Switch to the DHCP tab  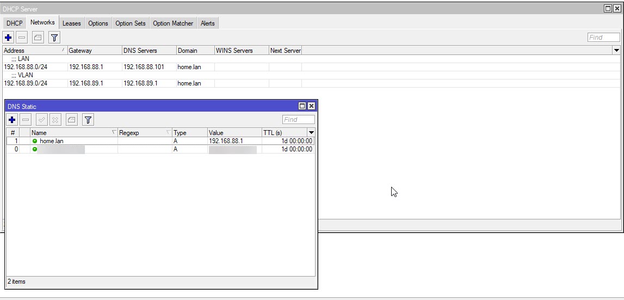tap(15, 23)
